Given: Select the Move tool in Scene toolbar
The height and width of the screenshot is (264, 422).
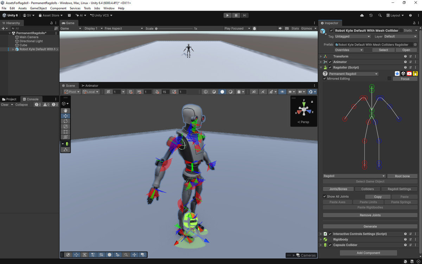Looking at the screenshot, I should click(65, 116).
